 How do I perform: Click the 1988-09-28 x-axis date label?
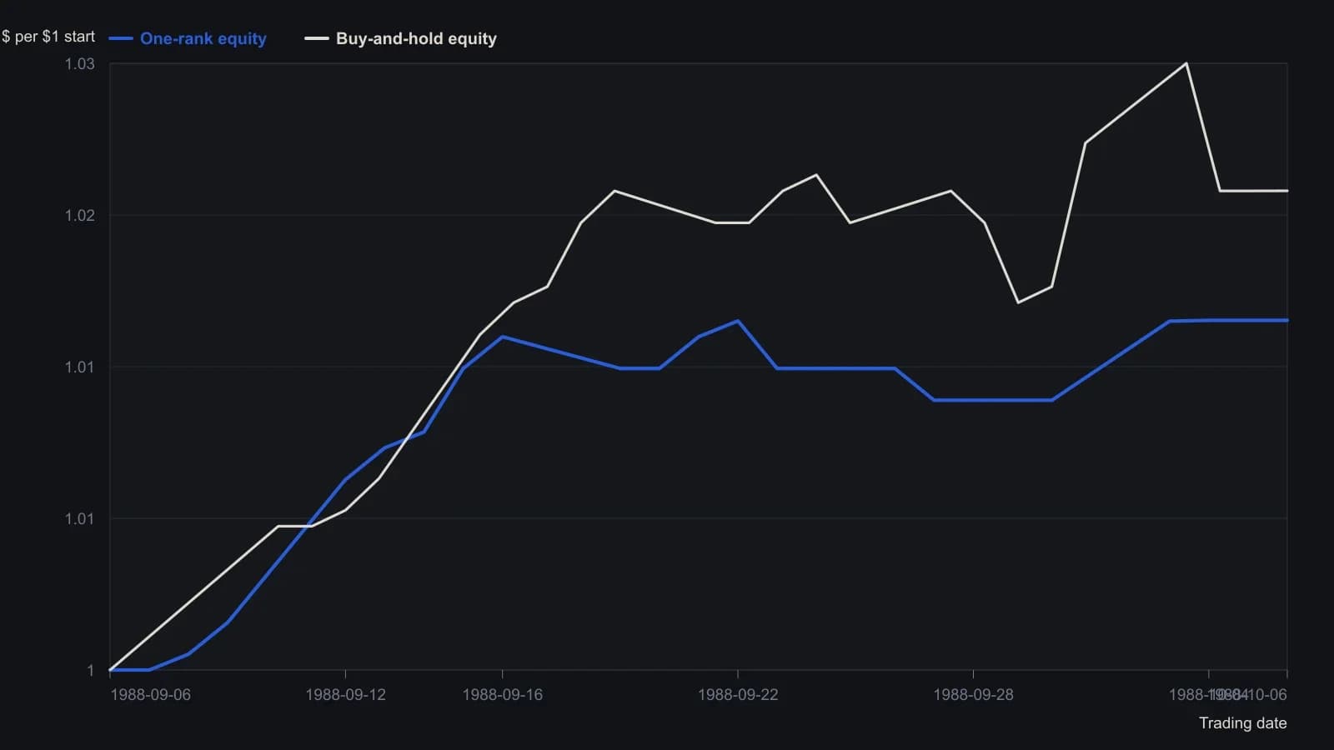tap(973, 694)
